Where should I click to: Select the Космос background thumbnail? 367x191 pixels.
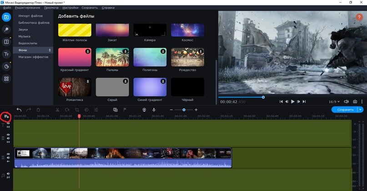(x=187, y=30)
